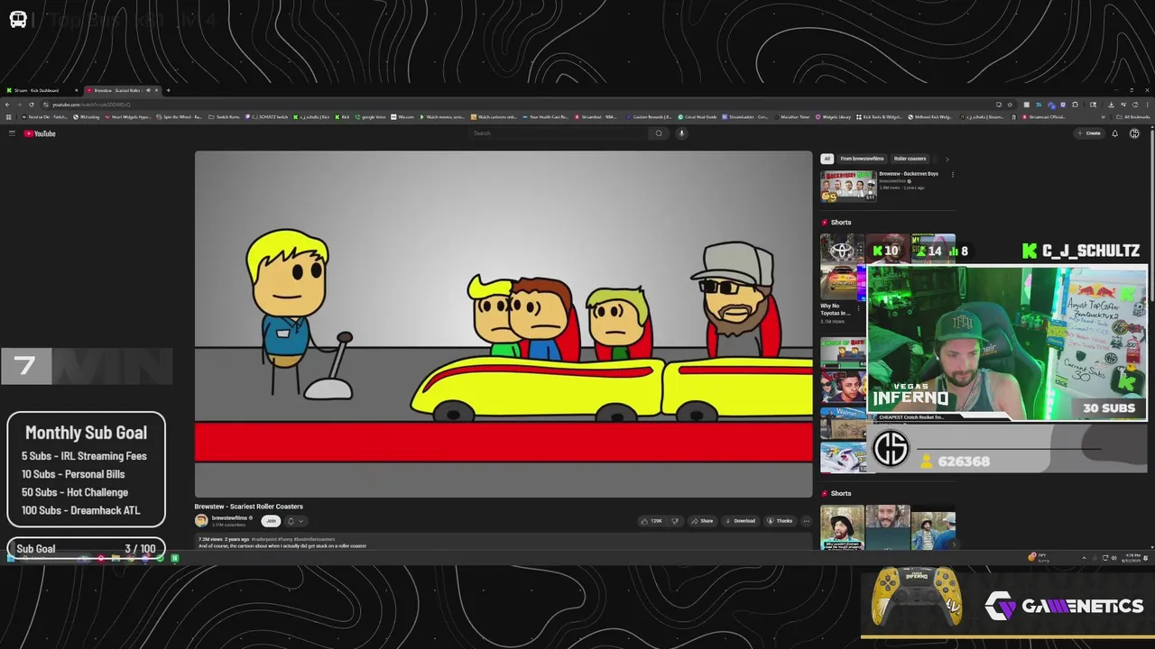Go forward in the browser
1155x649 pixels.
click(19, 105)
